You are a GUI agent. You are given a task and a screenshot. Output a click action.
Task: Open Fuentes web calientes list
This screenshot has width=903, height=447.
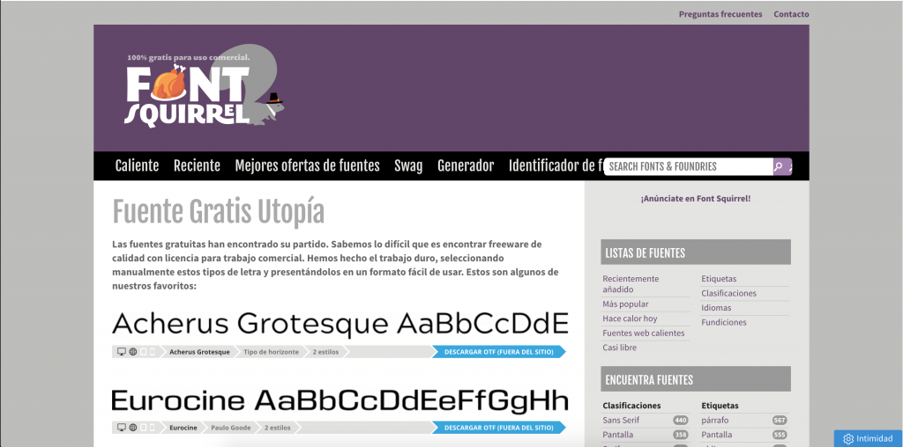[x=643, y=333]
